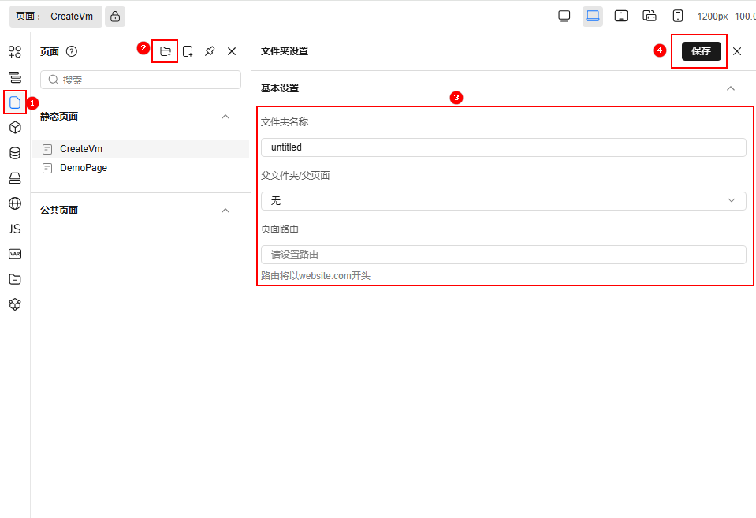This screenshot has width=756, height=518.
Task: Pin the pages panel
Action: (x=210, y=51)
